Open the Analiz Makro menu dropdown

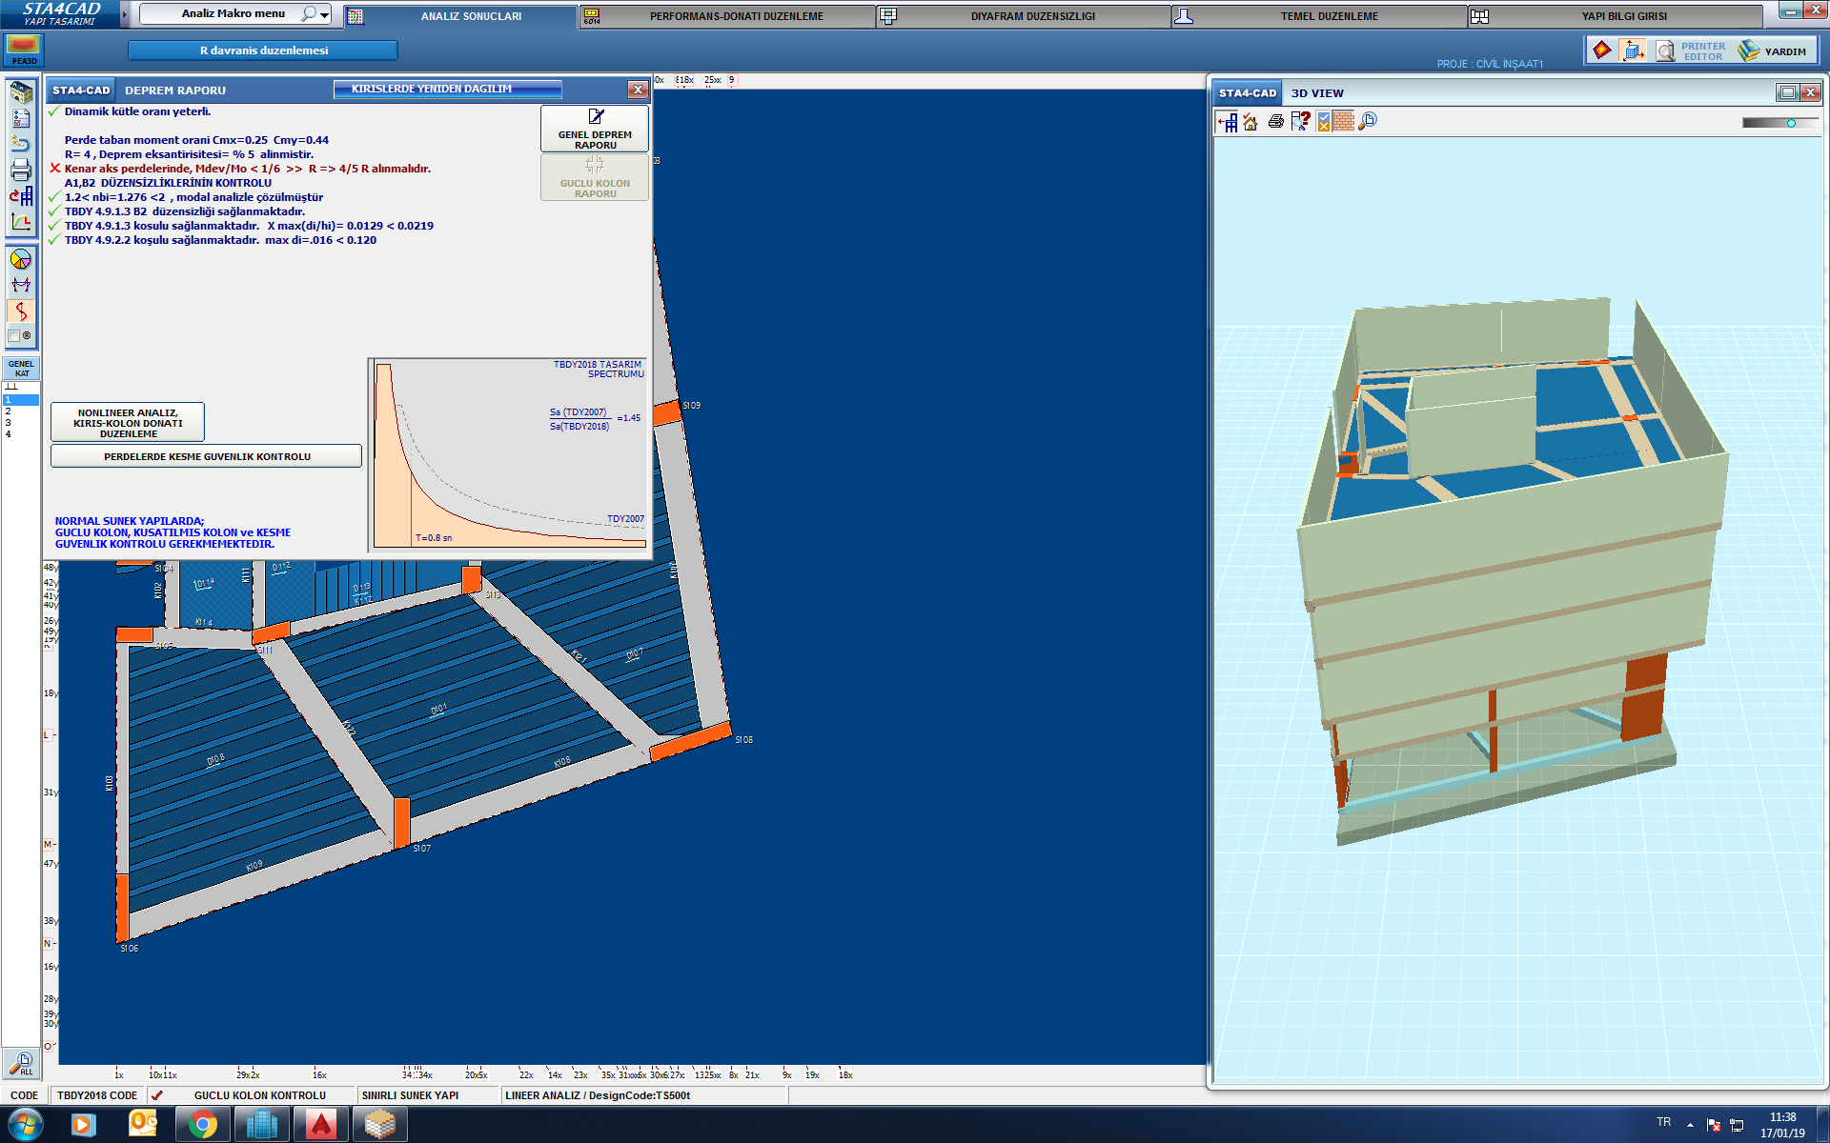pos(324,14)
